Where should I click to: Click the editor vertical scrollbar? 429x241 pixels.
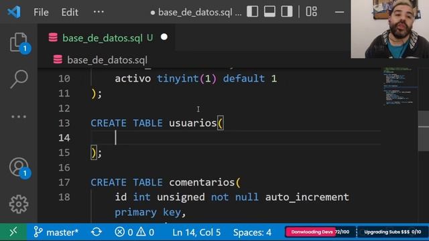click(x=423, y=131)
